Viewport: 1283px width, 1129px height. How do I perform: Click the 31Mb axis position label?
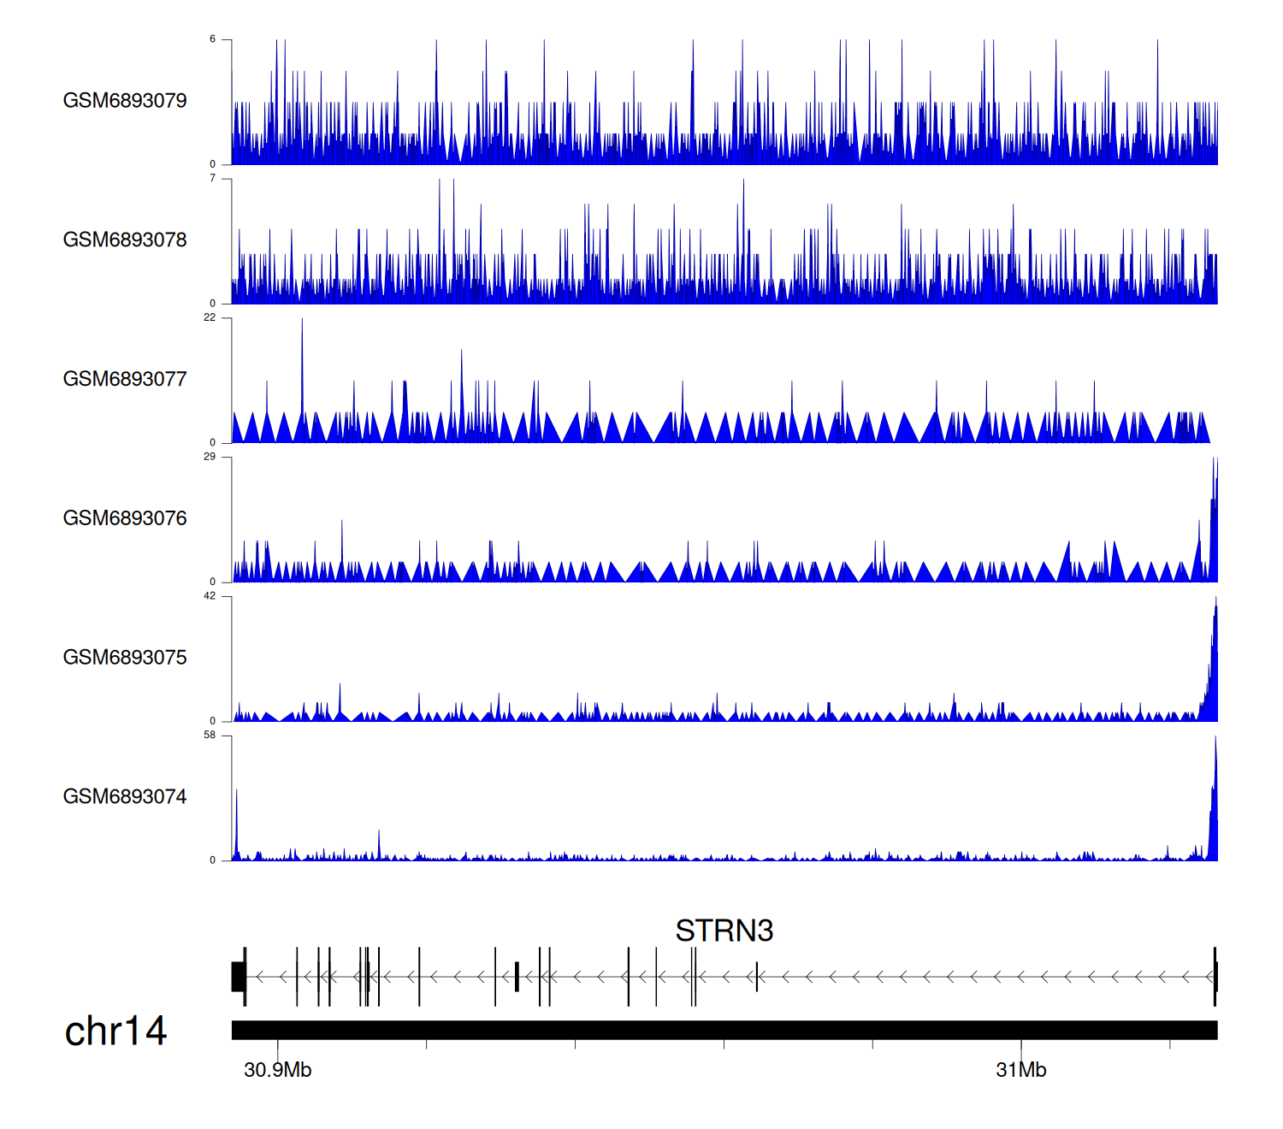[x=1020, y=1070]
